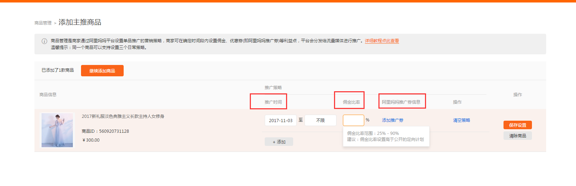Click the info icon in the notice banner
Image resolution: width=576 pixels, height=186 pixels.
coord(44,41)
